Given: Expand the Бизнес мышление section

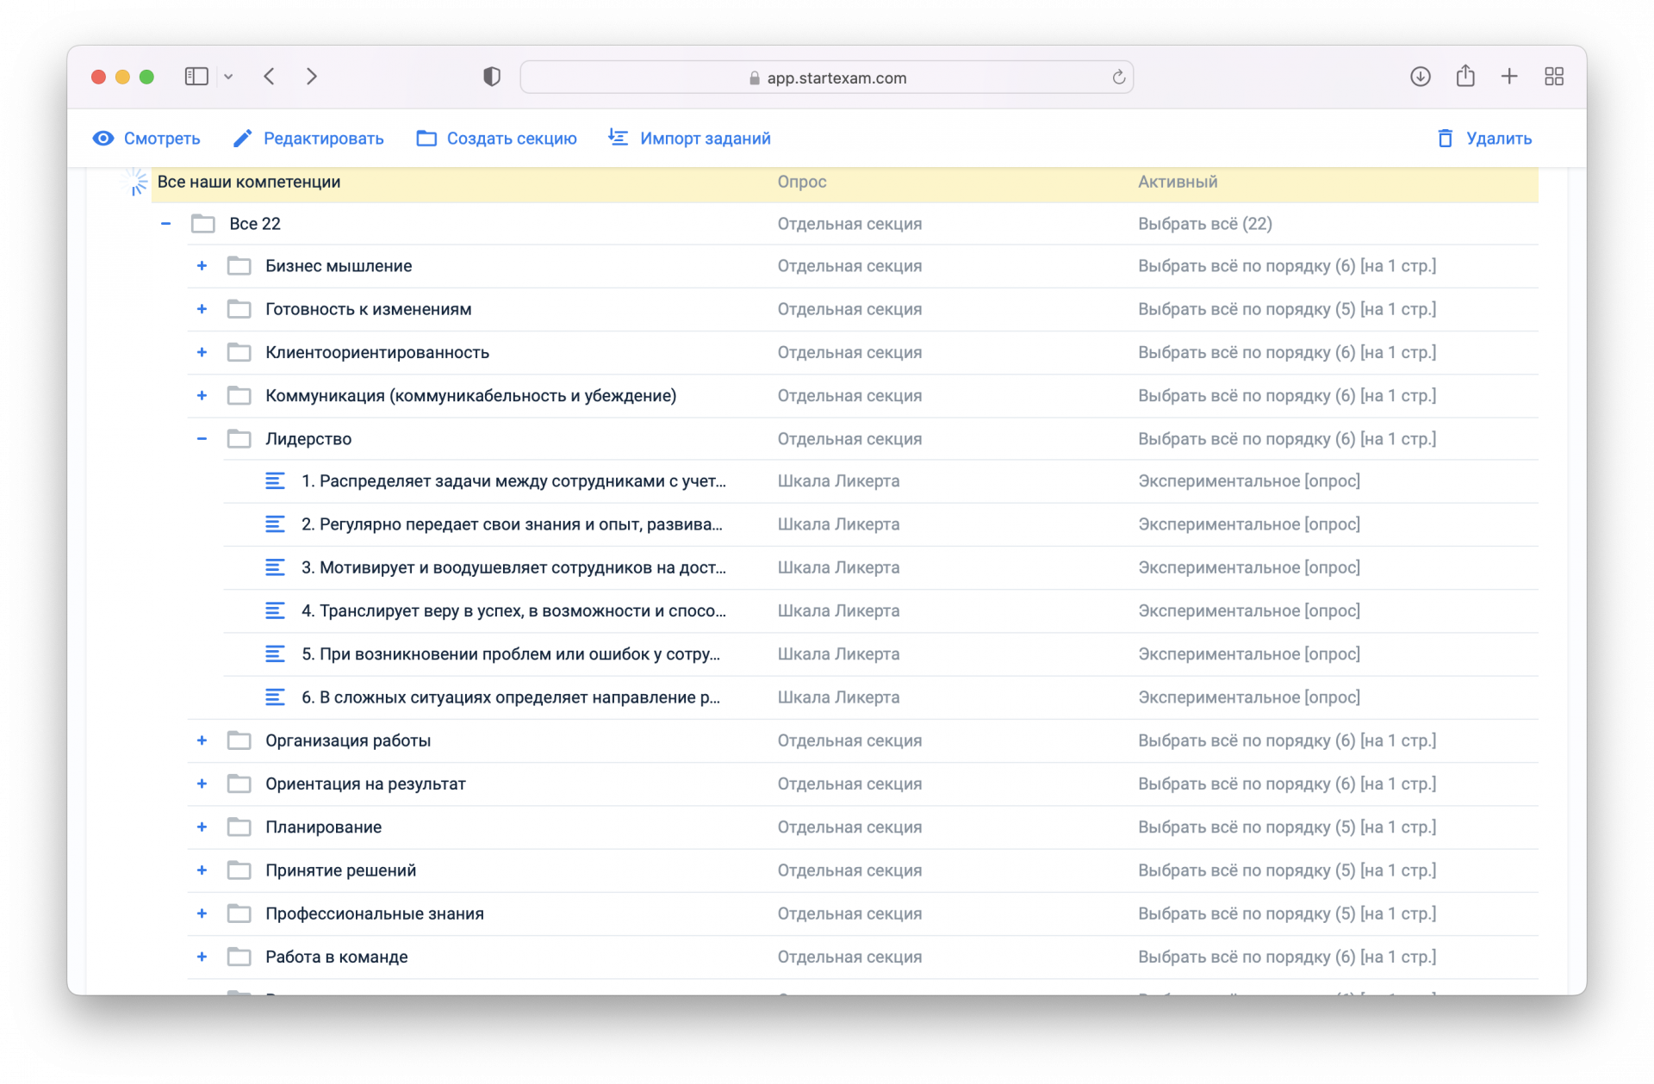Looking at the screenshot, I should [202, 266].
